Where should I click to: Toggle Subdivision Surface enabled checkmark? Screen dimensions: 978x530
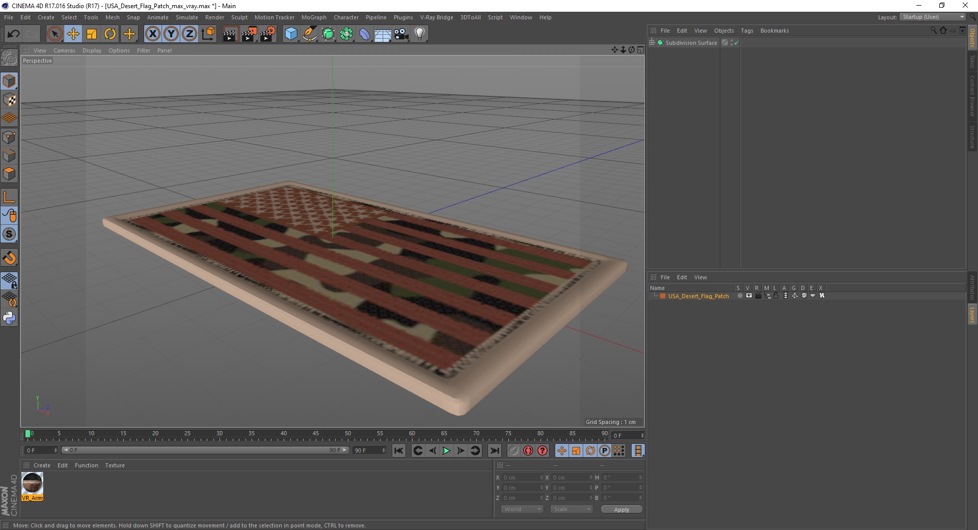click(736, 43)
